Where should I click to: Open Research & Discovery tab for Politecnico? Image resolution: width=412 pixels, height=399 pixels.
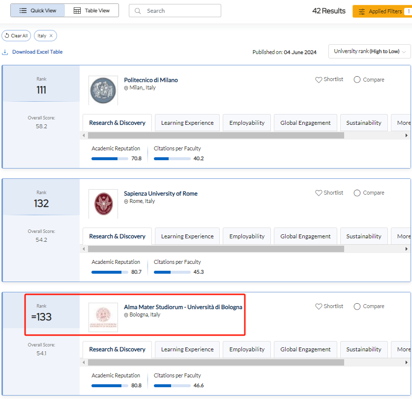[x=117, y=123]
